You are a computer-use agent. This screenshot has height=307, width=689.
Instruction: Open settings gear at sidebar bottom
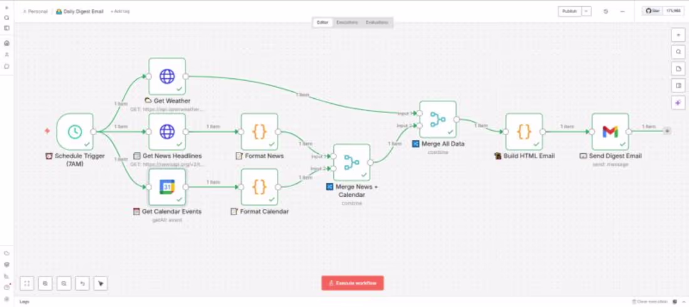[7, 299]
